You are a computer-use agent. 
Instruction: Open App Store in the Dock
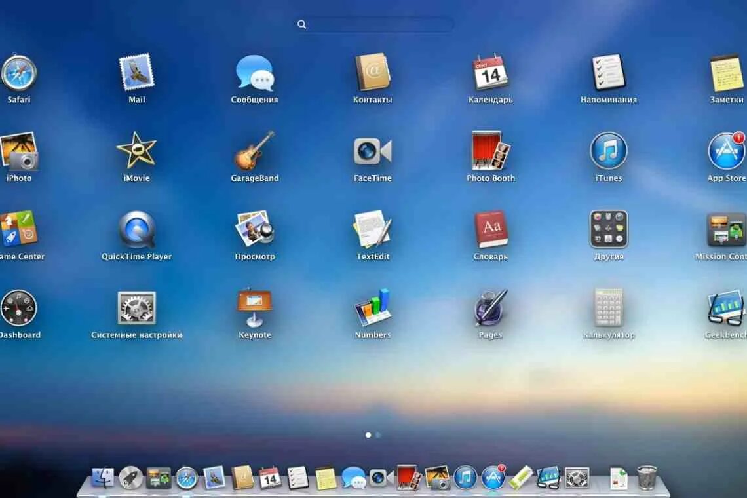coord(493,478)
